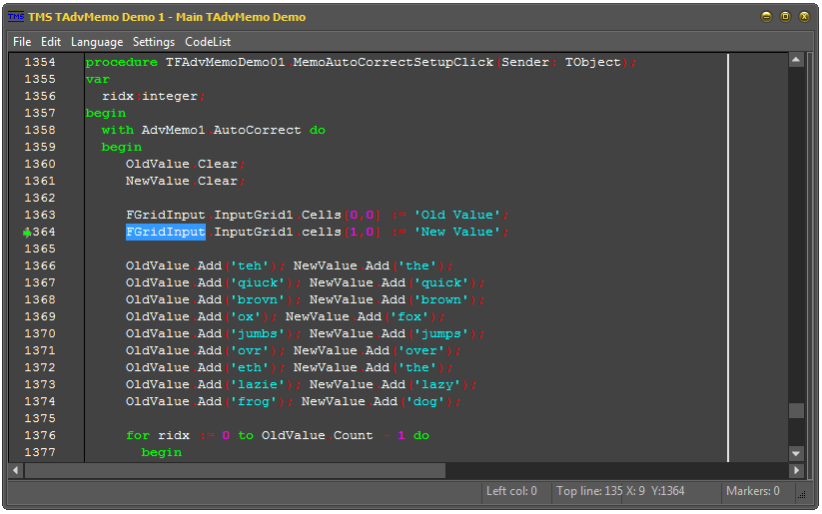Click the Markers: 0 status bar panel
The width and height of the screenshot is (822, 514).
[x=753, y=491]
